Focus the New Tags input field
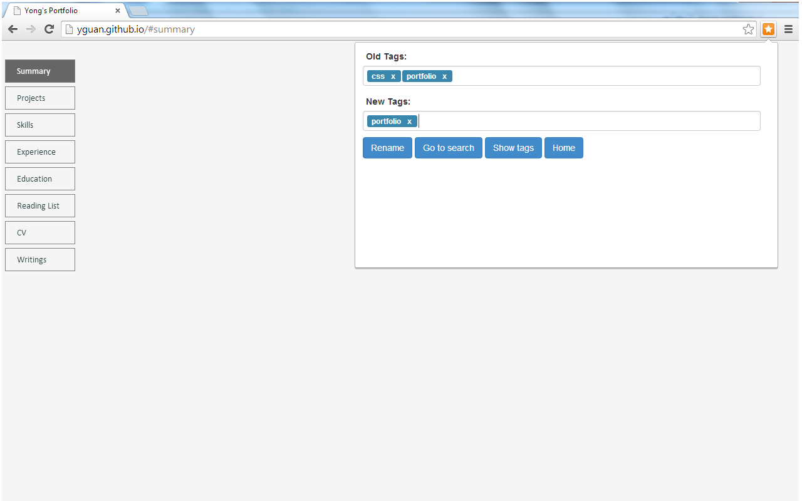 click(561, 121)
